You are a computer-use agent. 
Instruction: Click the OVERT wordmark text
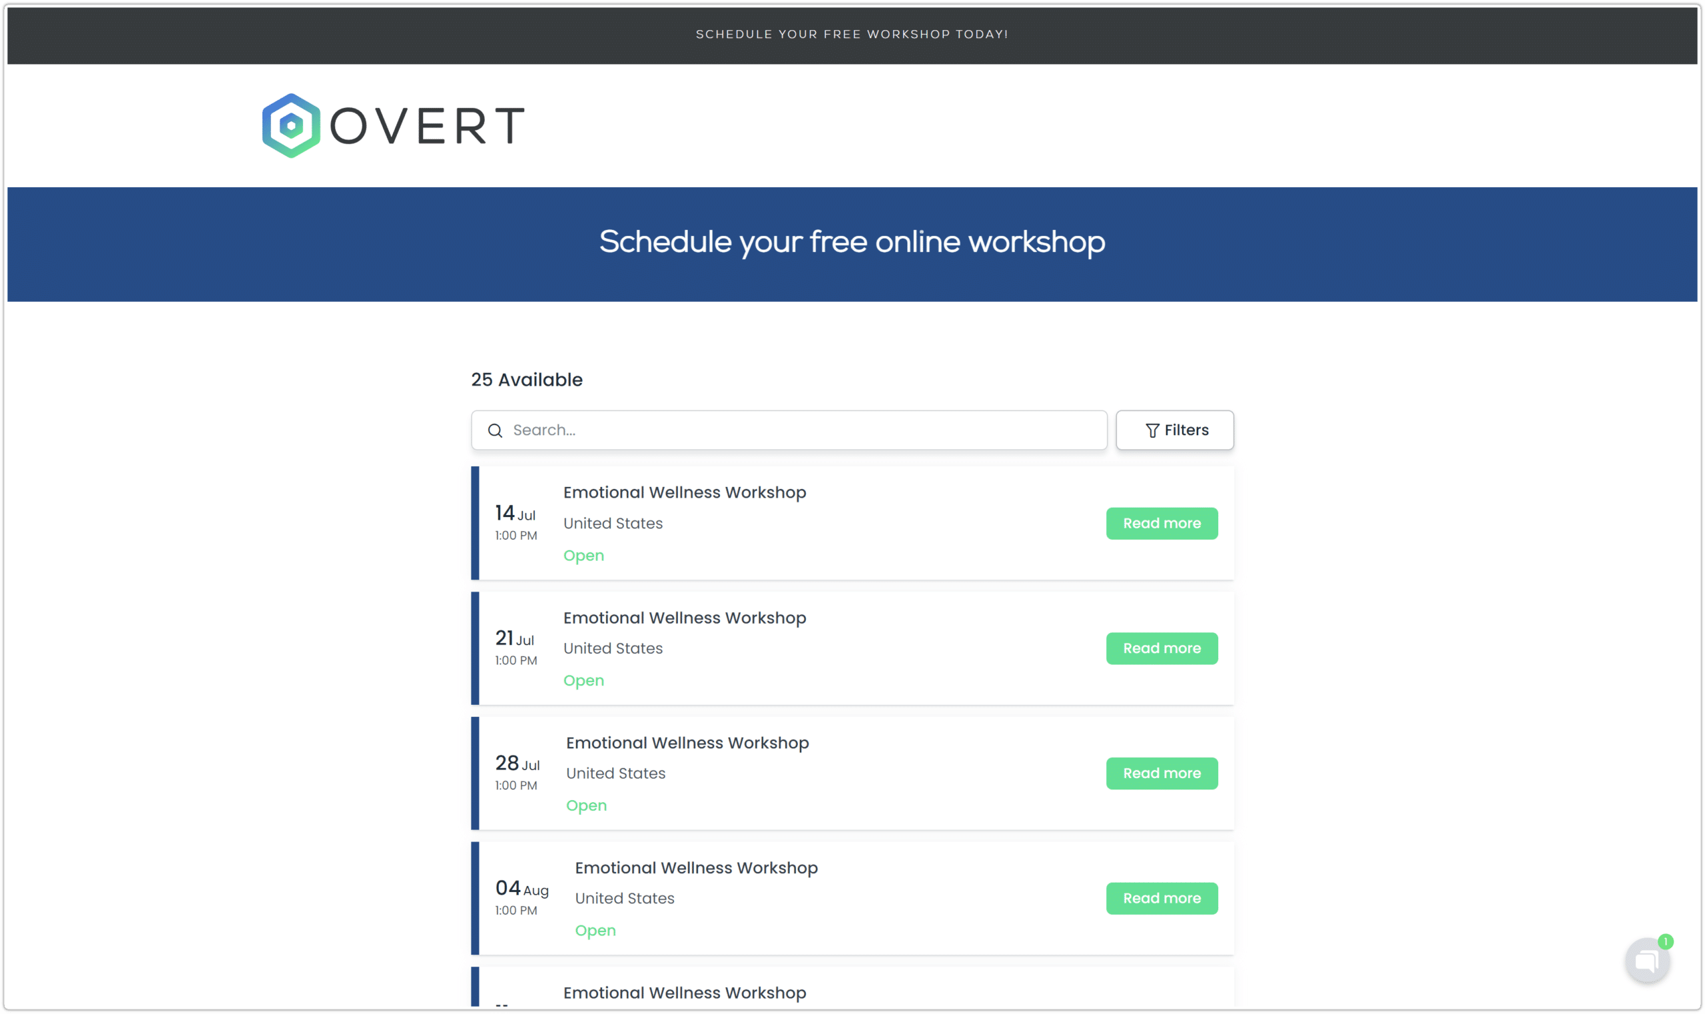(x=428, y=126)
